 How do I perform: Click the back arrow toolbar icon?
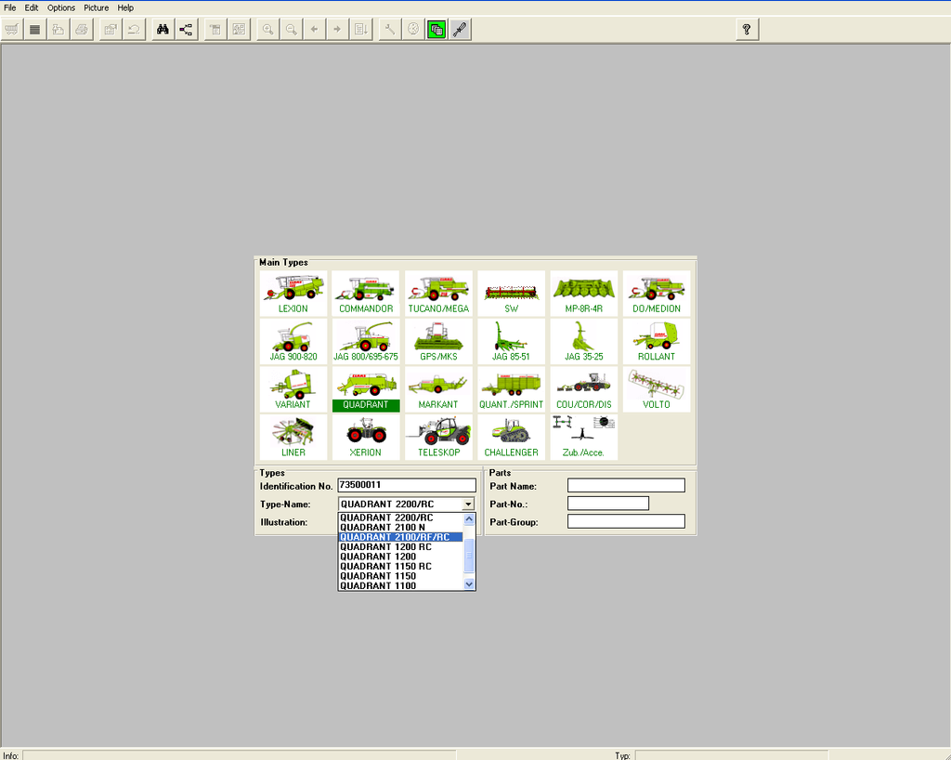(314, 29)
